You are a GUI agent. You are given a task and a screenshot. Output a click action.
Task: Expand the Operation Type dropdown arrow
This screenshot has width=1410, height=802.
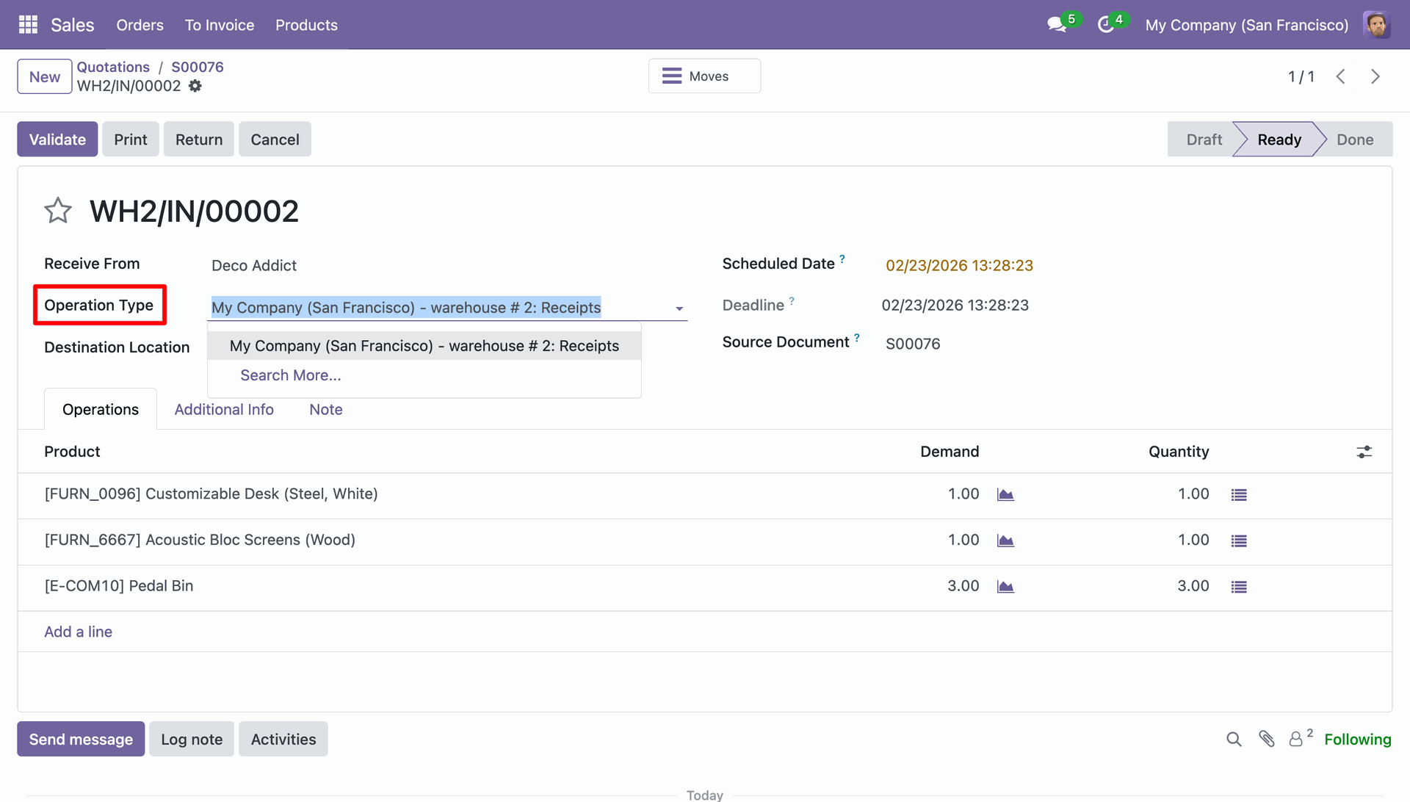tap(679, 308)
